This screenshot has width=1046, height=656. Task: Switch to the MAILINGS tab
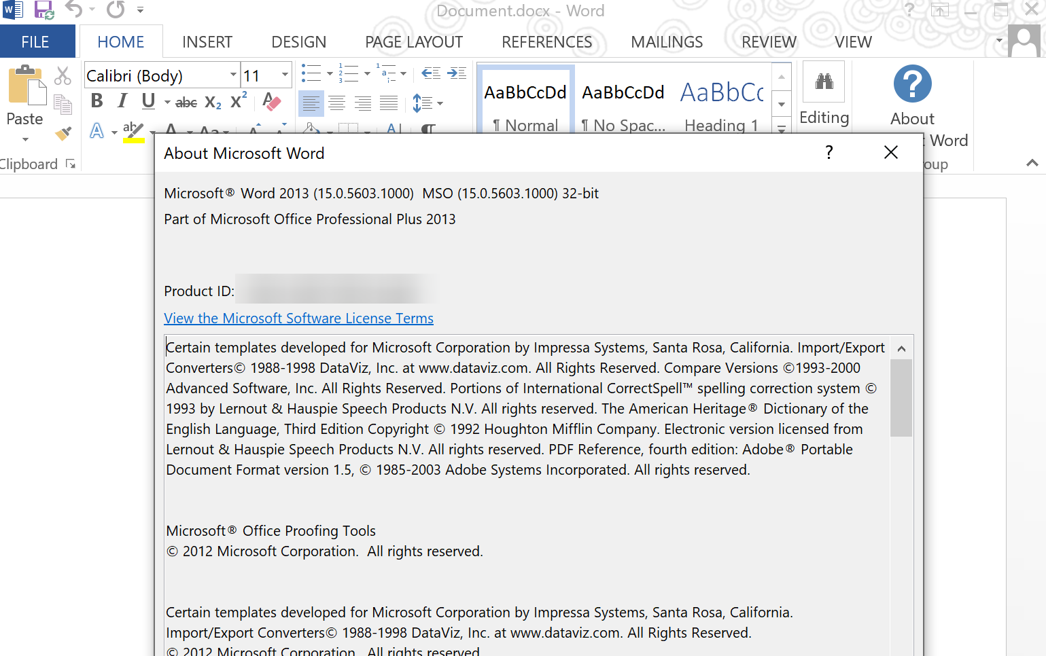(x=667, y=42)
